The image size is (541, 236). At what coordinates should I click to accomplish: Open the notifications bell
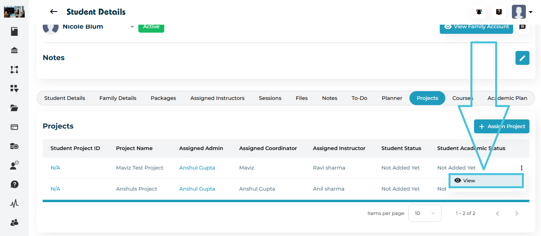click(479, 12)
